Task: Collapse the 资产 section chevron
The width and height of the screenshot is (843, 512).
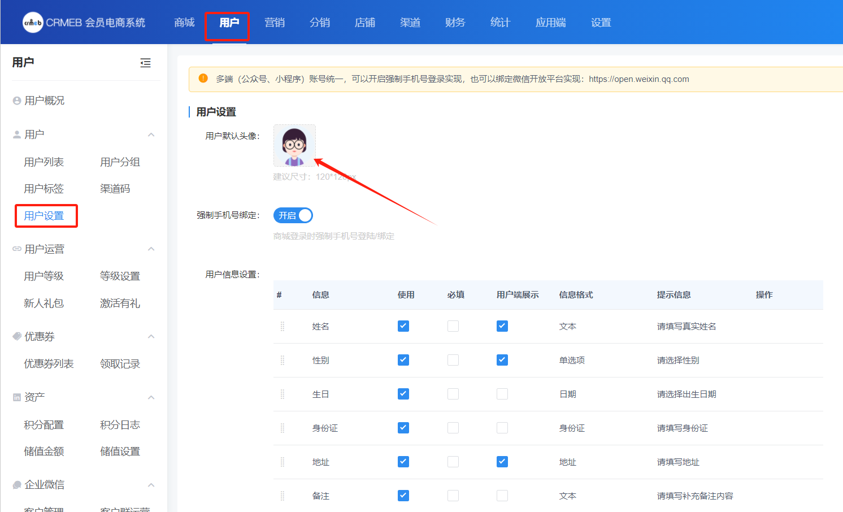Action: 151,397
